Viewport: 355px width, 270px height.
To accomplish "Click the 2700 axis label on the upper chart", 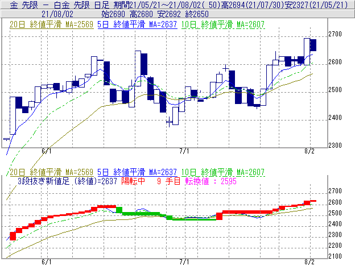I will pos(335,34).
